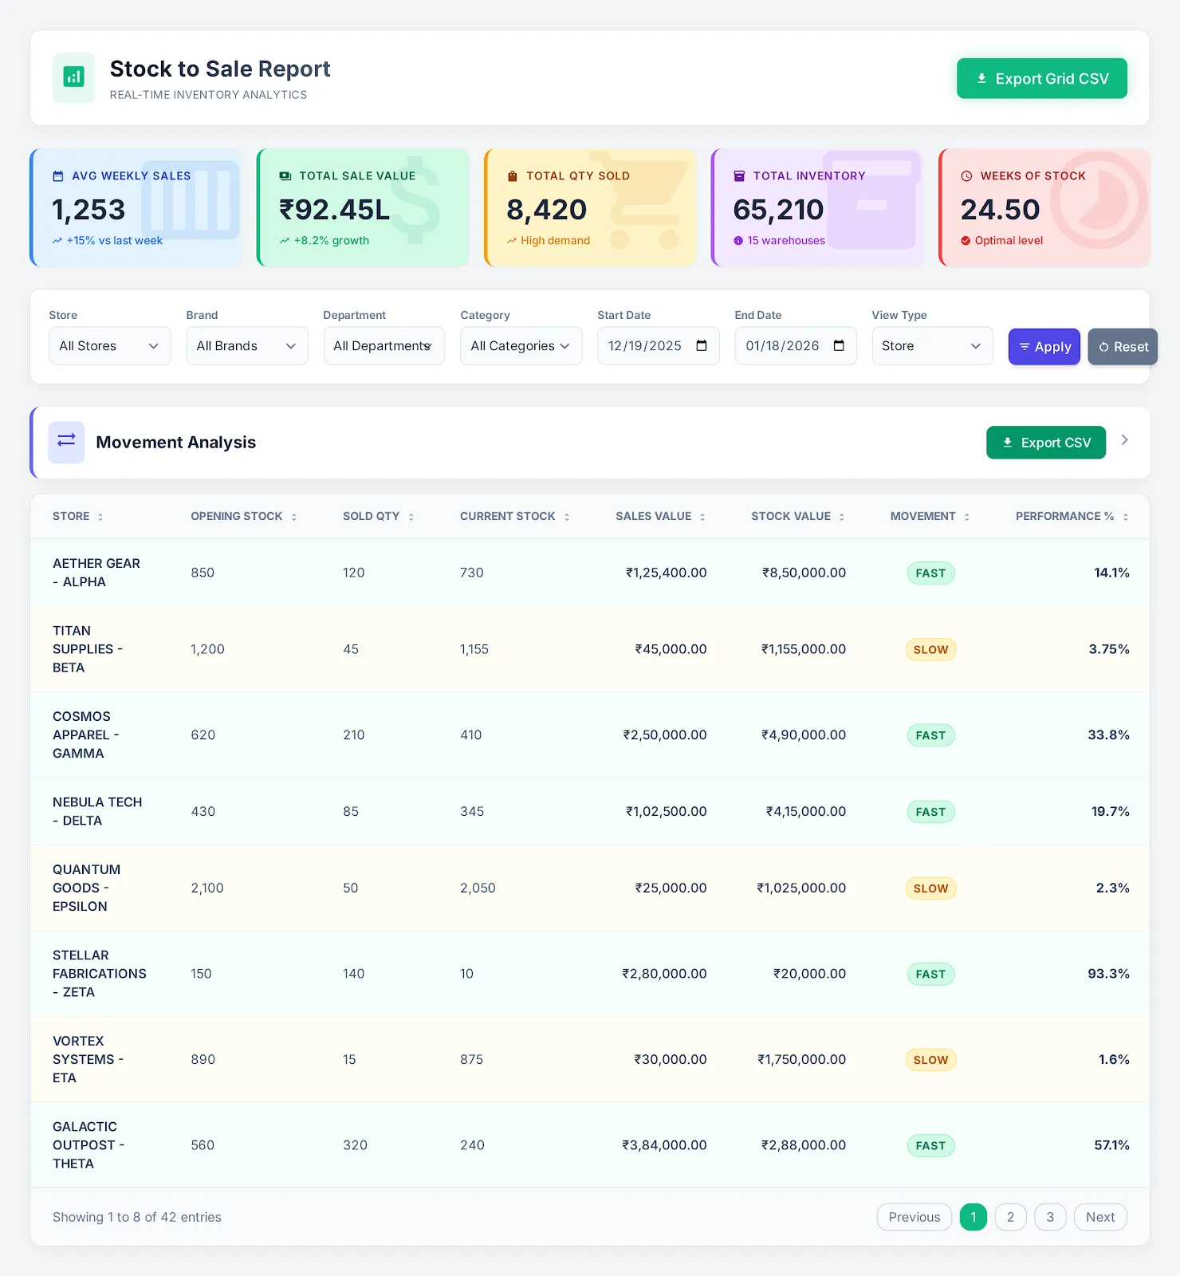
Task: Sort by Performance % column sort icon
Action: coord(1125,517)
